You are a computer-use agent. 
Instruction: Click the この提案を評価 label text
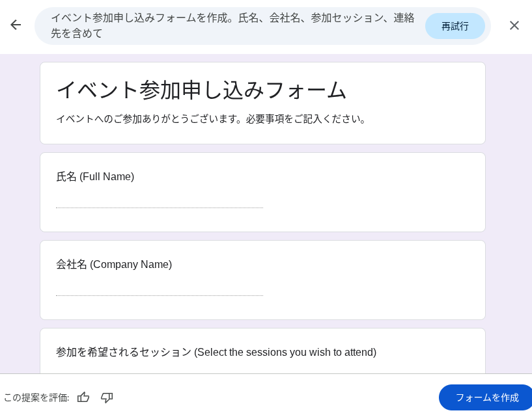click(36, 397)
